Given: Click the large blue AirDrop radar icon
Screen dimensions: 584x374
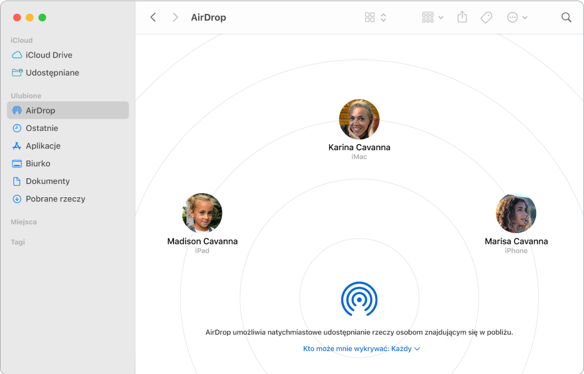Looking at the screenshot, I should click(359, 299).
